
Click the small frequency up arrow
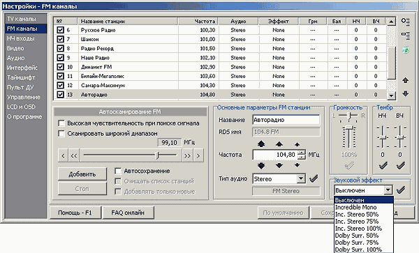(297, 144)
